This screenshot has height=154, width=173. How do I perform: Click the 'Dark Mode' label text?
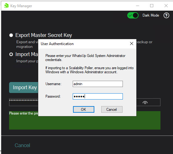(151, 15)
